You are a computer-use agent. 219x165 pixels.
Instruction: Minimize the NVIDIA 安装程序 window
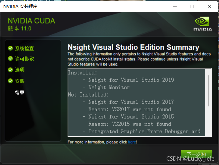175,6
